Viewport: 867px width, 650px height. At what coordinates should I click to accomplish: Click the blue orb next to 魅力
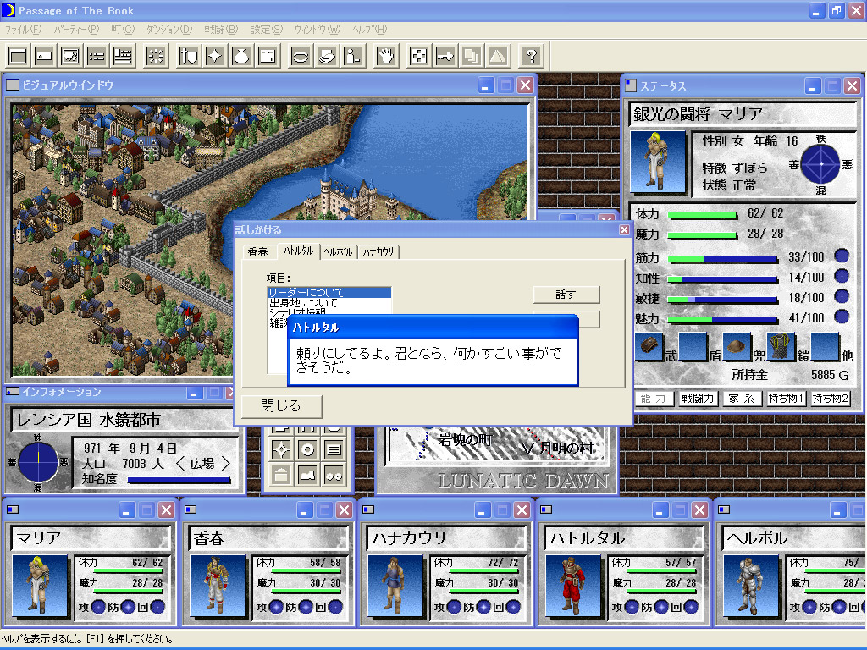click(841, 317)
